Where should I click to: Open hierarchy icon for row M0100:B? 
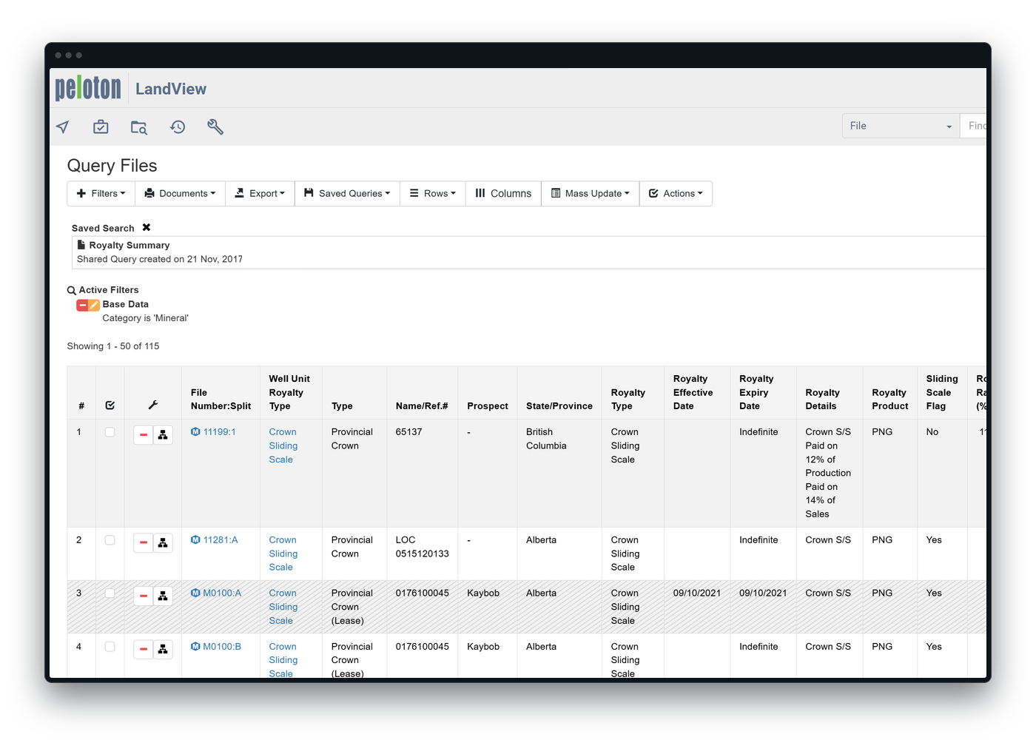tap(163, 649)
